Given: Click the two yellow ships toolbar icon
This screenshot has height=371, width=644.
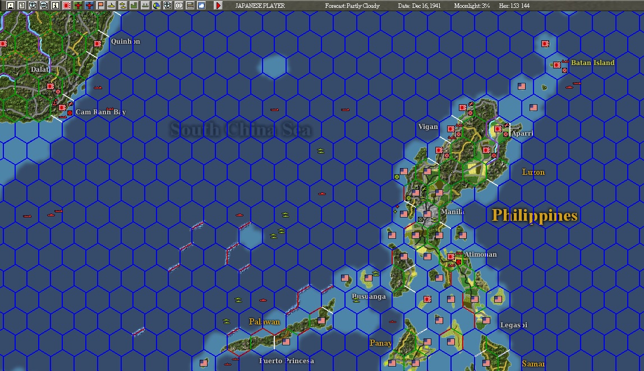Looking at the screenshot, I should click(x=122, y=6).
